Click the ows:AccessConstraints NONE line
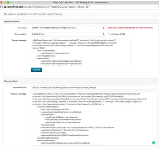Screen dimensions: 160x151 65,135
